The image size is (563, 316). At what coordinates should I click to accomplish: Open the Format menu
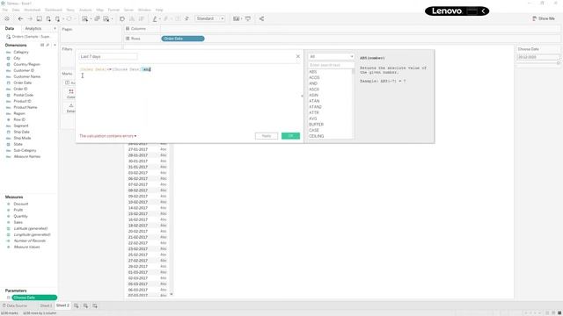(x=113, y=10)
